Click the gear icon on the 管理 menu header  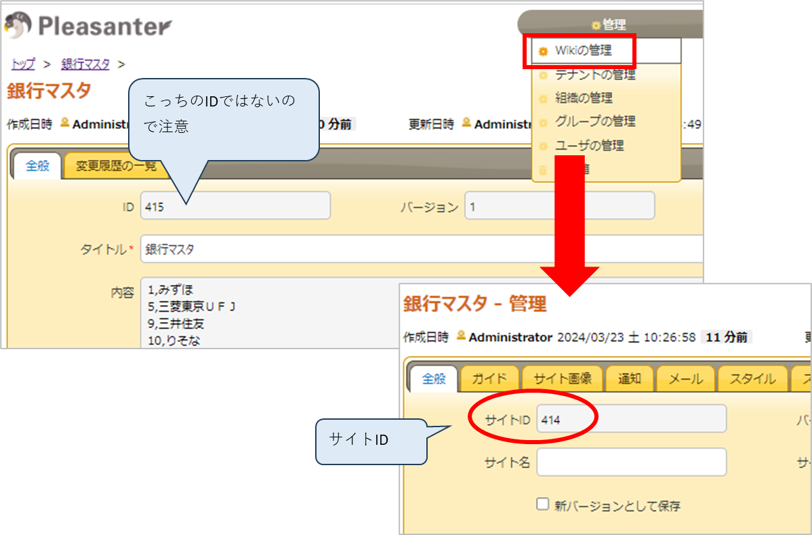click(x=595, y=24)
